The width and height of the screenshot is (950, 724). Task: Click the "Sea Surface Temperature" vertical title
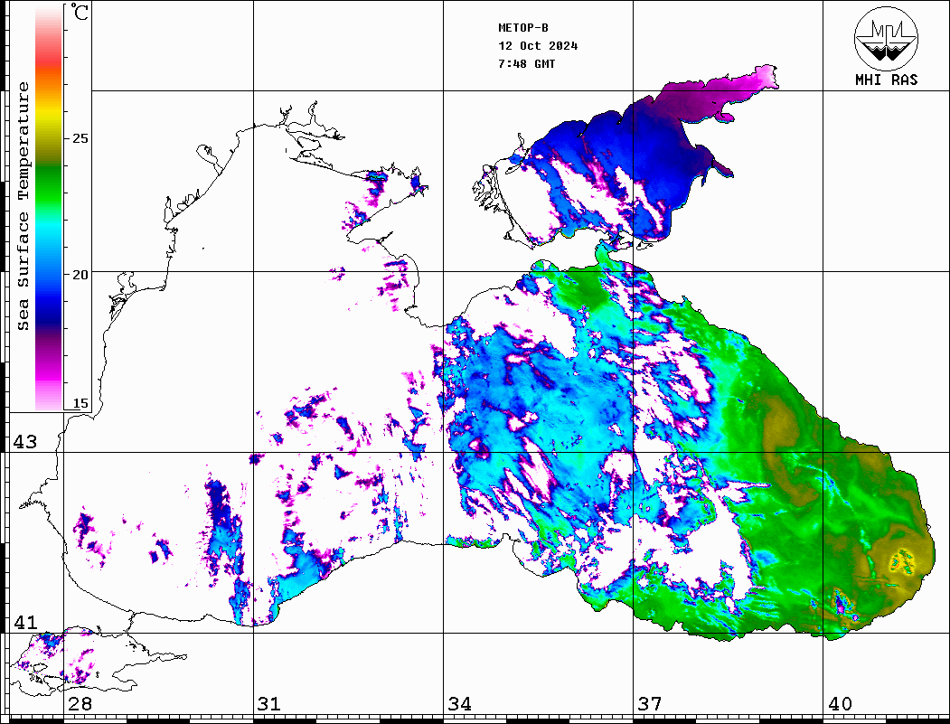23,206
